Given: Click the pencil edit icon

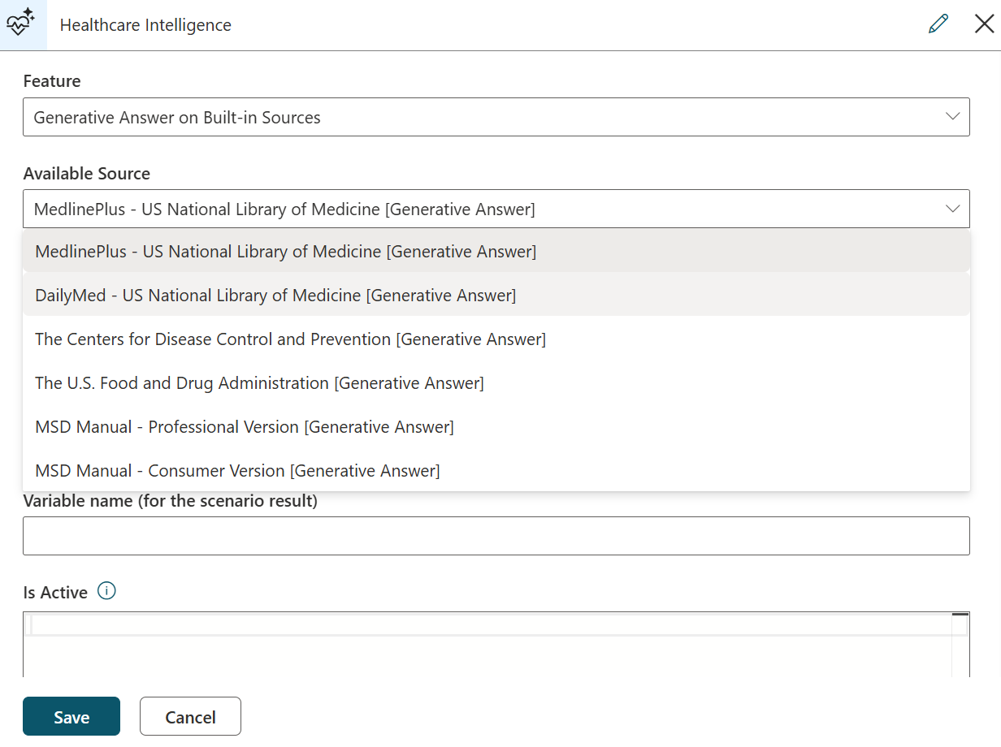Looking at the screenshot, I should point(938,24).
